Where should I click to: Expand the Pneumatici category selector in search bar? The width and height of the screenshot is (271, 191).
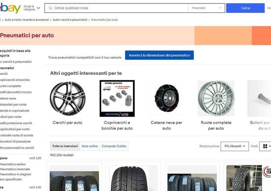tap(206, 8)
